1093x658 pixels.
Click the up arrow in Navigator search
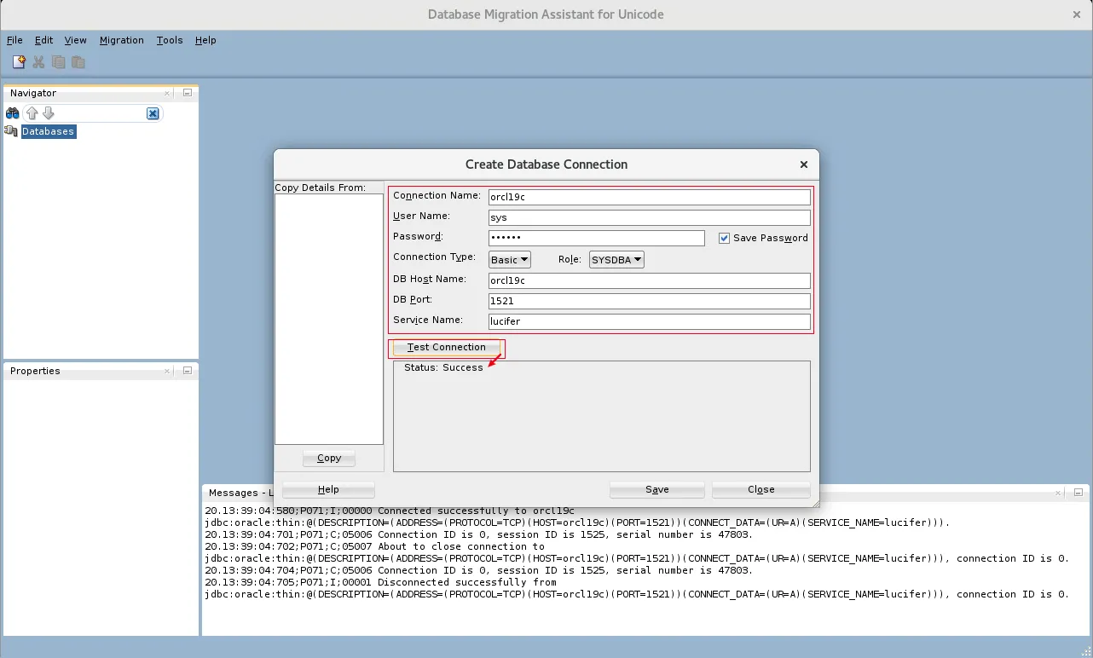coord(32,113)
